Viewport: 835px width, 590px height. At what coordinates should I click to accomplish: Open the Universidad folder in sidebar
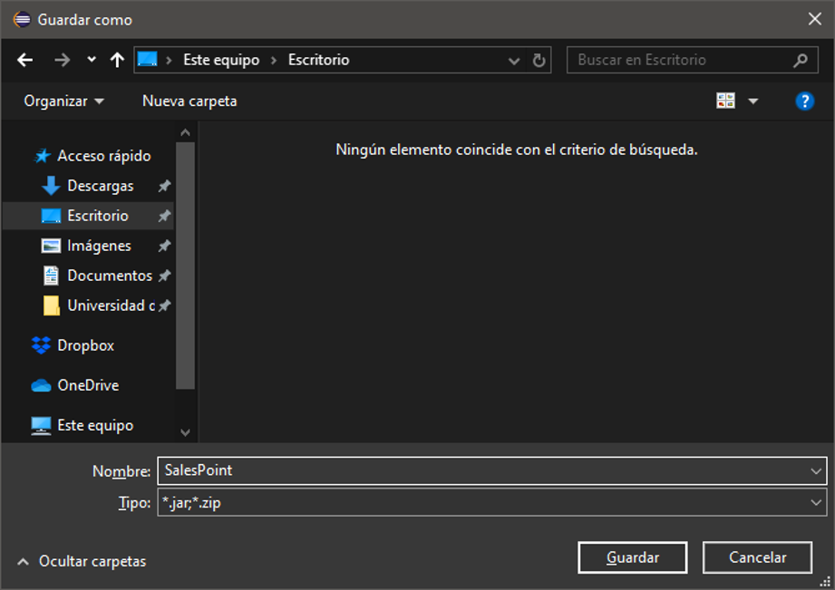point(112,305)
